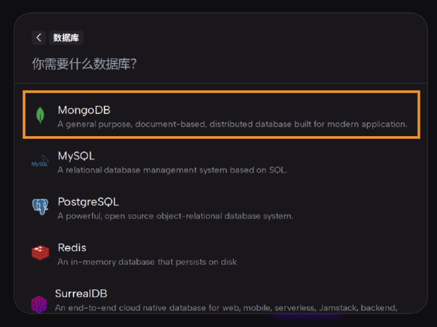437x327 pixels.
Task: Click the red Redis cube icon
Action: click(40, 252)
